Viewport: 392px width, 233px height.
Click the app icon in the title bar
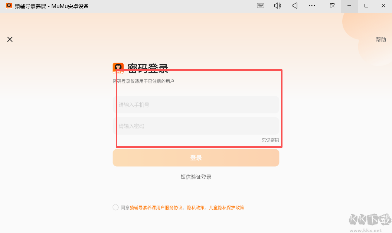click(x=9, y=6)
